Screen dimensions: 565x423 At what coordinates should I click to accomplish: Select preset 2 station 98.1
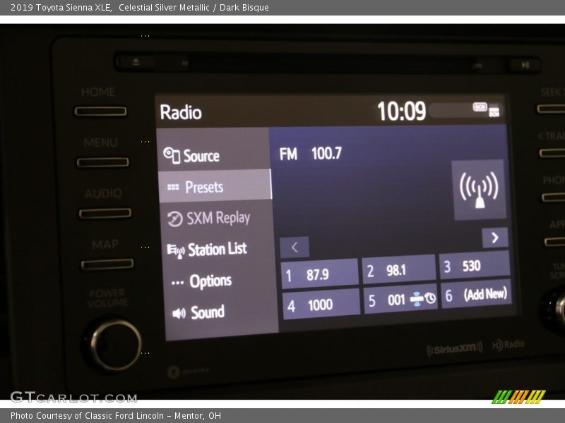click(x=398, y=270)
